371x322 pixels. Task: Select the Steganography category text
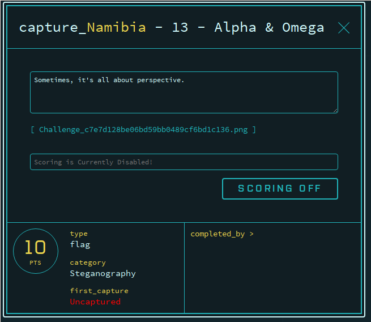pos(103,273)
